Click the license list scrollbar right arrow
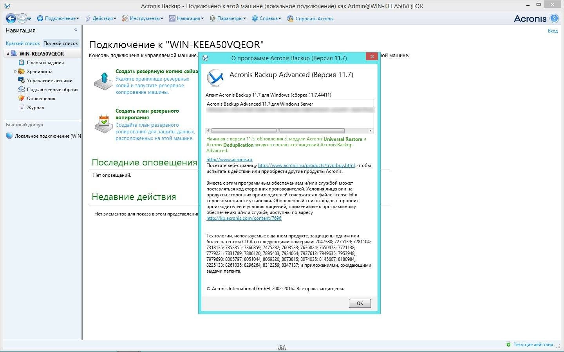The width and height of the screenshot is (564, 352). [371, 131]
